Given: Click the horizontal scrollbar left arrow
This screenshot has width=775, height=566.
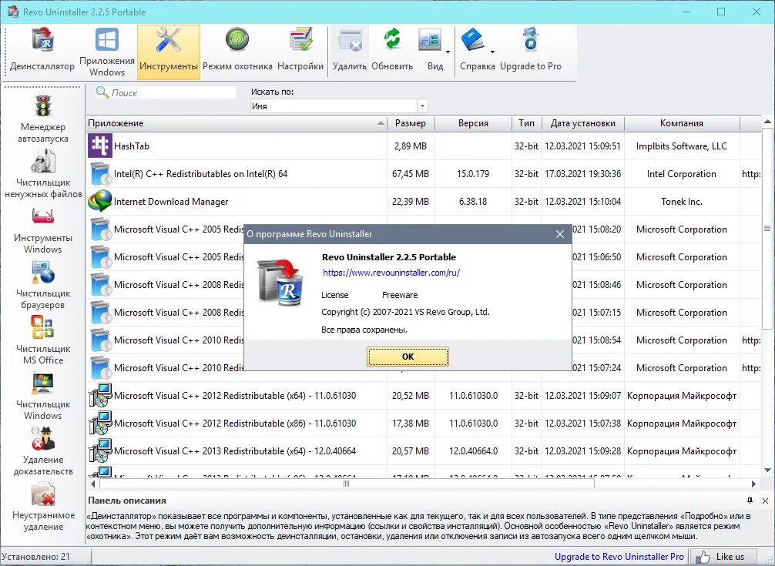Looking at the screenshot, I should coord(93,484).
